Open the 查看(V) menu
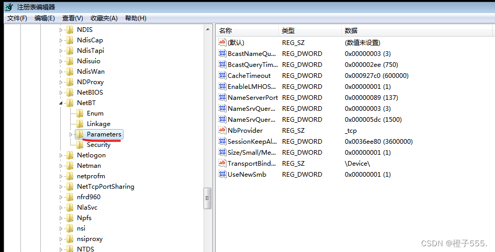 [x=73, y=18]
